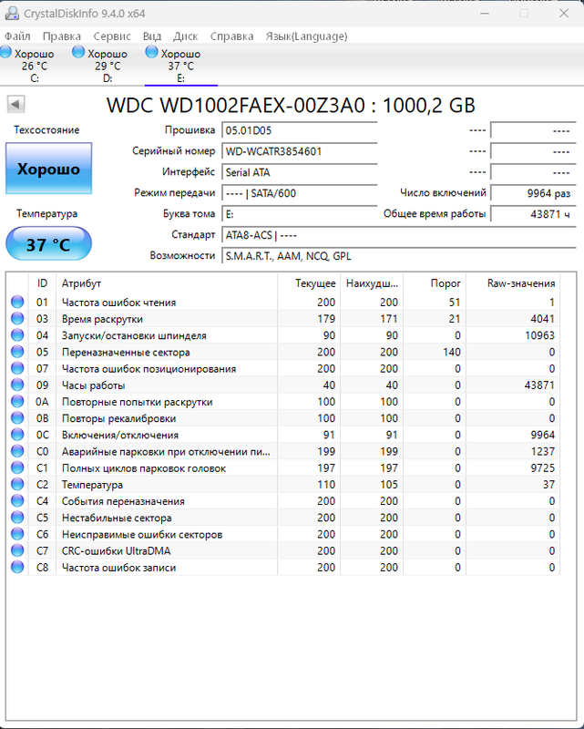The width and height of the screenshot is (584, 729).
Task: Click status orb of attribute 01 row
Action: point(17,303)
